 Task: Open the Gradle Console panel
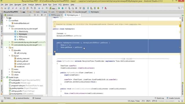173,98
